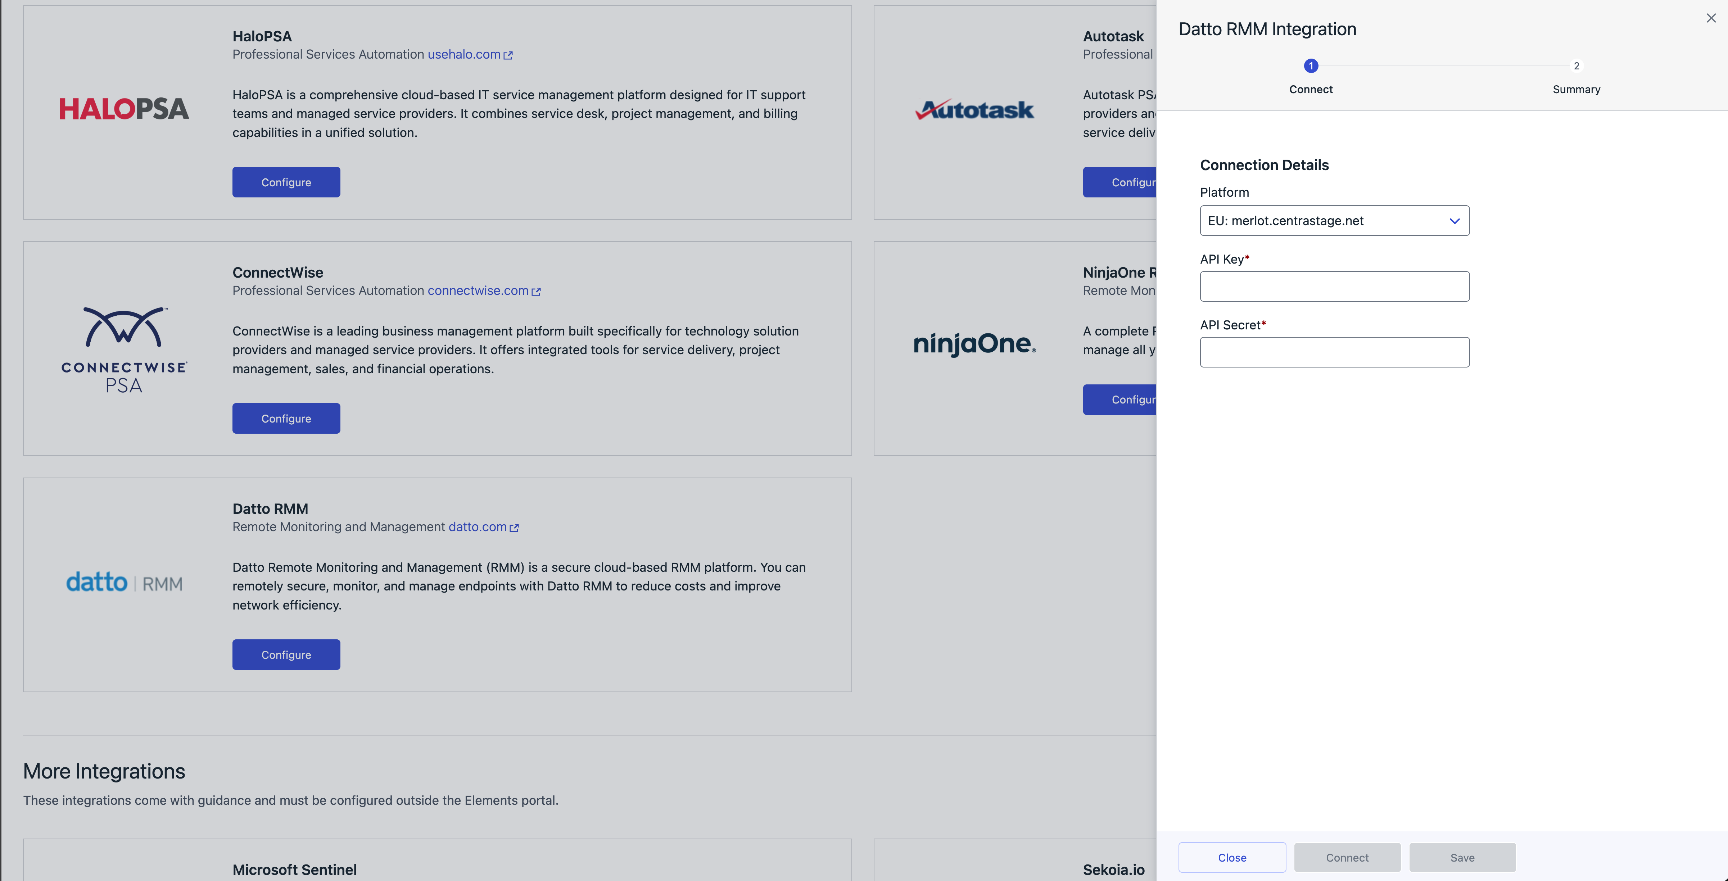Click the API Key input field
Image resolution: width=1728 pixels, height=881 pixels.
(x=1334, y=286)
